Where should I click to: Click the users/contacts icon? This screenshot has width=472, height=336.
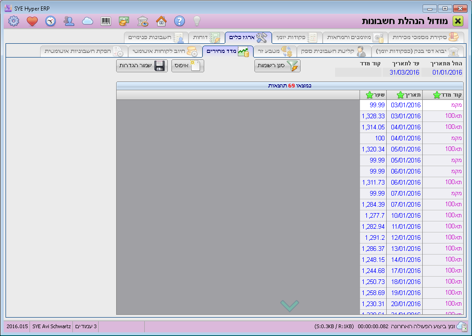[69, 21]
